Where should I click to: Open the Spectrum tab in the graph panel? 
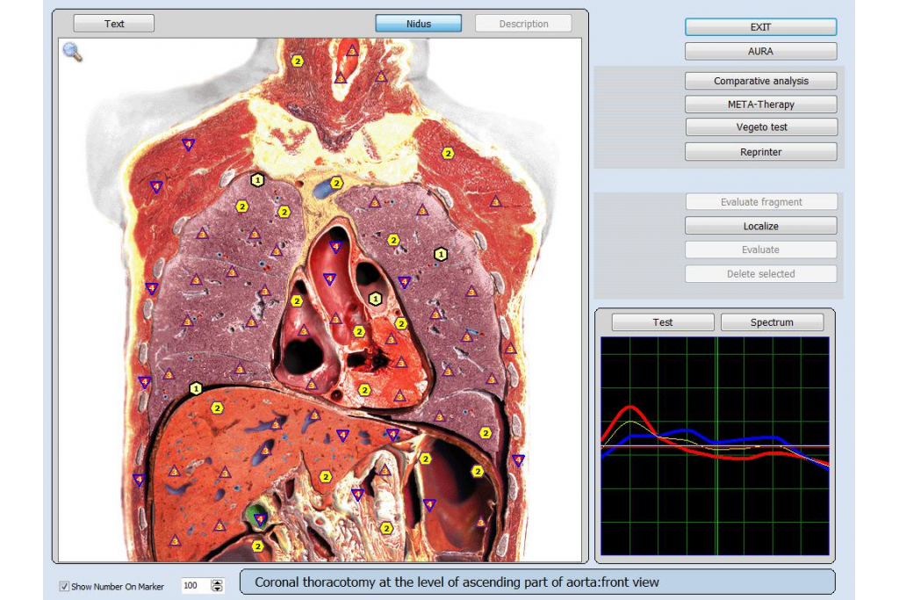click(772, 322)
